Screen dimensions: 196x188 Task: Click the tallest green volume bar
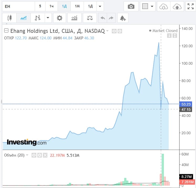(163, 170)
